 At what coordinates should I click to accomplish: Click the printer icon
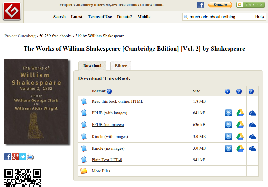[30, 157]
